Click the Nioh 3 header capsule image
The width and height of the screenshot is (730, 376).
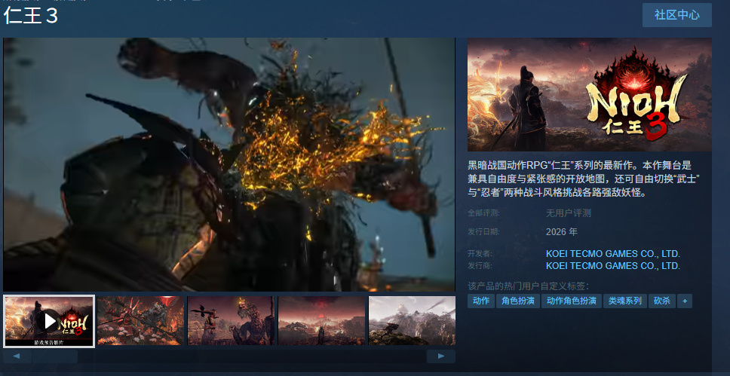[x=590, y=94]
